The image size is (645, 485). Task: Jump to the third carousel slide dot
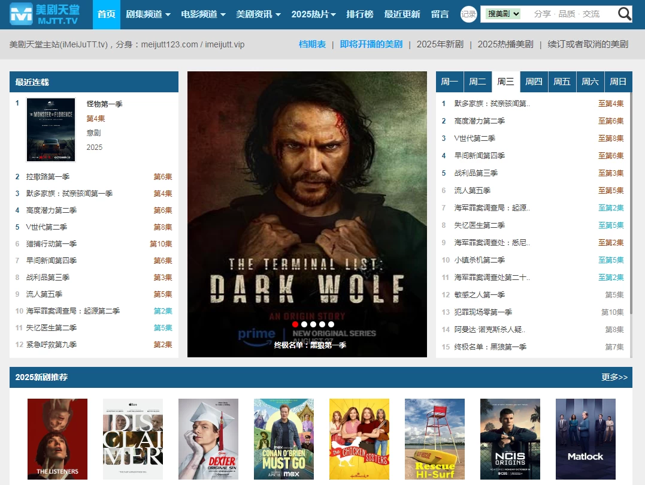pos(313,324)
